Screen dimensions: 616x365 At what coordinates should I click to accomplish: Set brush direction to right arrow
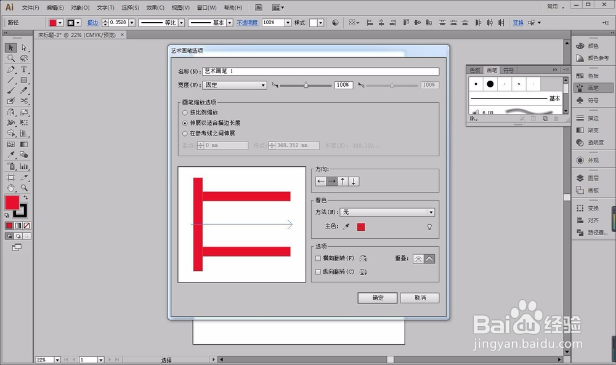click(x=332, y=182)
